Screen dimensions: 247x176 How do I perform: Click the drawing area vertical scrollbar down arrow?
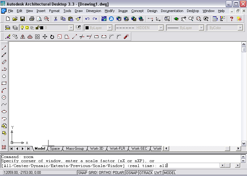click(x=244, y=143)
